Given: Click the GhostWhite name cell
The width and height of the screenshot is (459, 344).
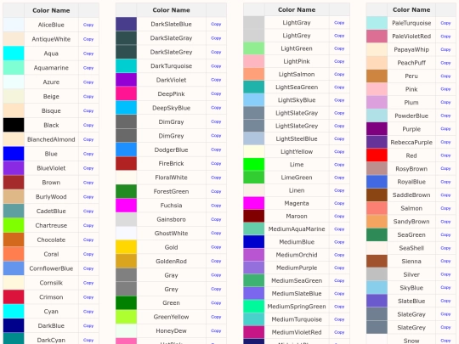Looking at the screenshot, I should click(171, 234).
